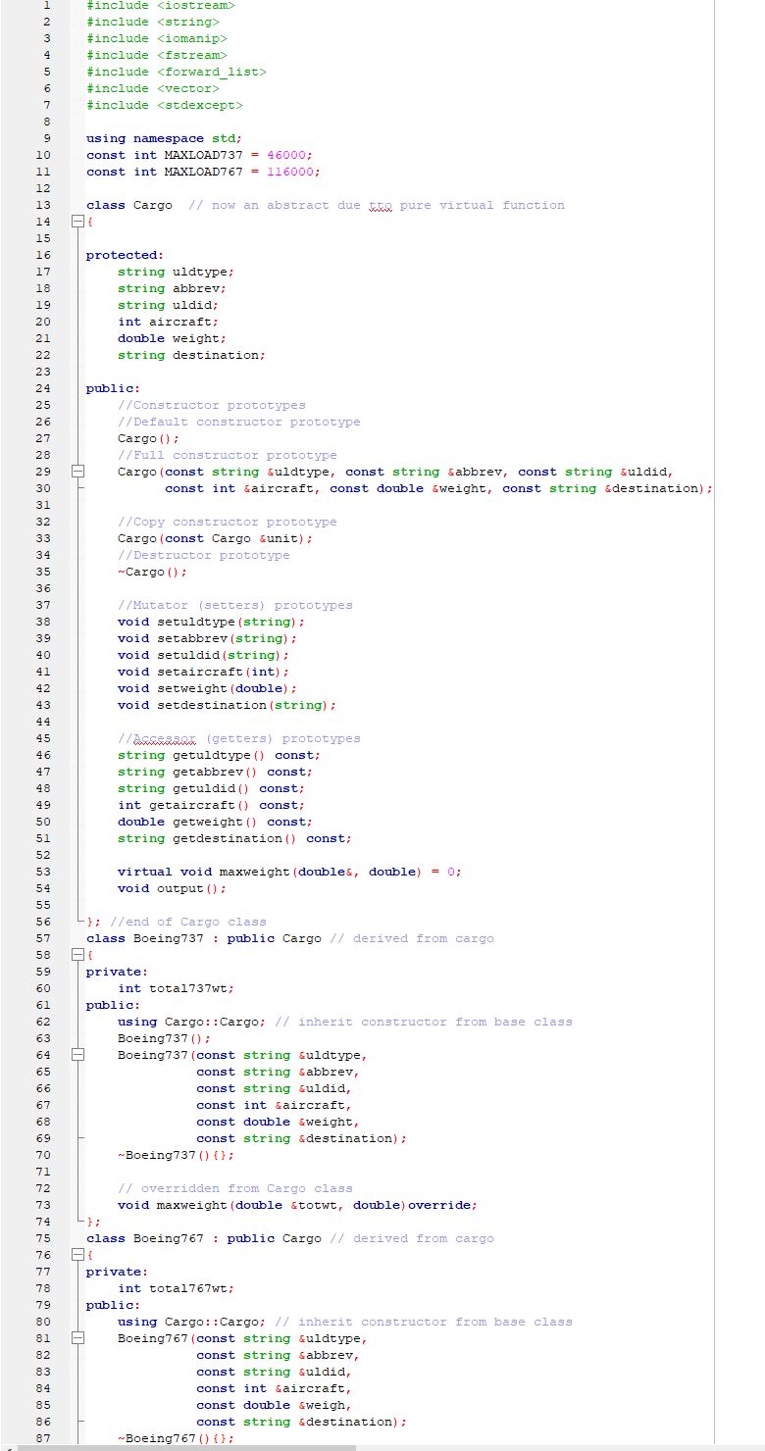The image size is (765, 1451).
Task: Click the "void setdestination(string);" line
Action: 228,705
